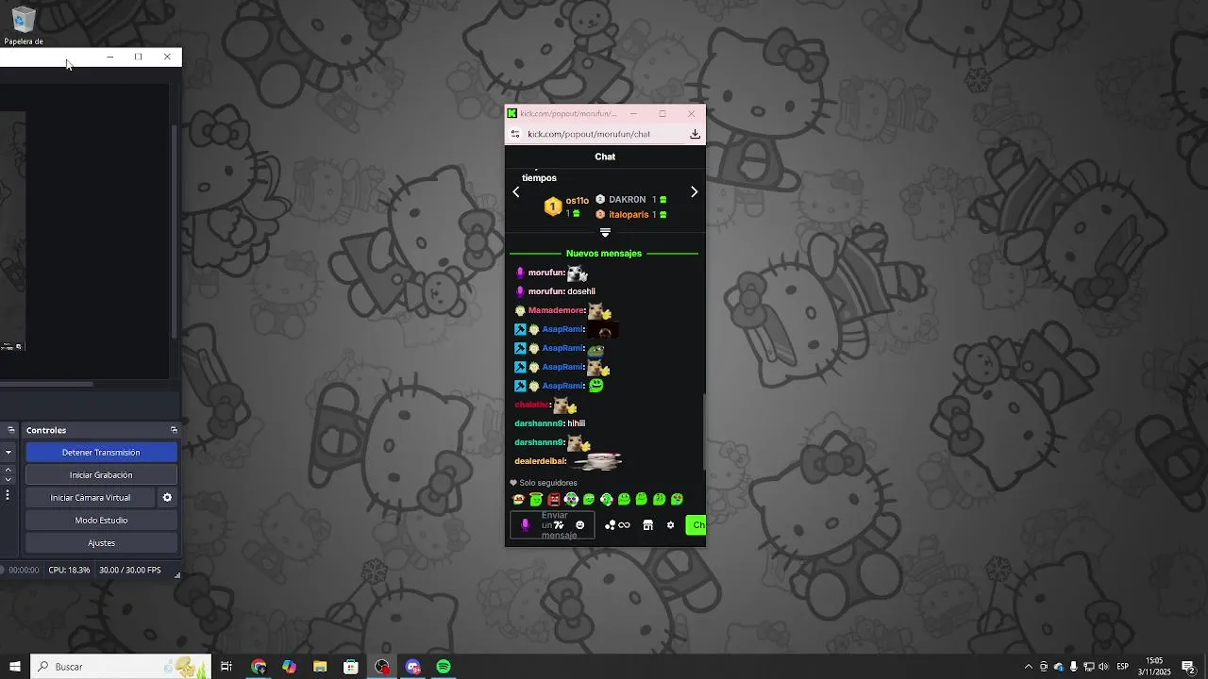Click Iniciar Cámara Virtual in OBS
This screenshot has height=679, width=1208.
tap(91, 498)
